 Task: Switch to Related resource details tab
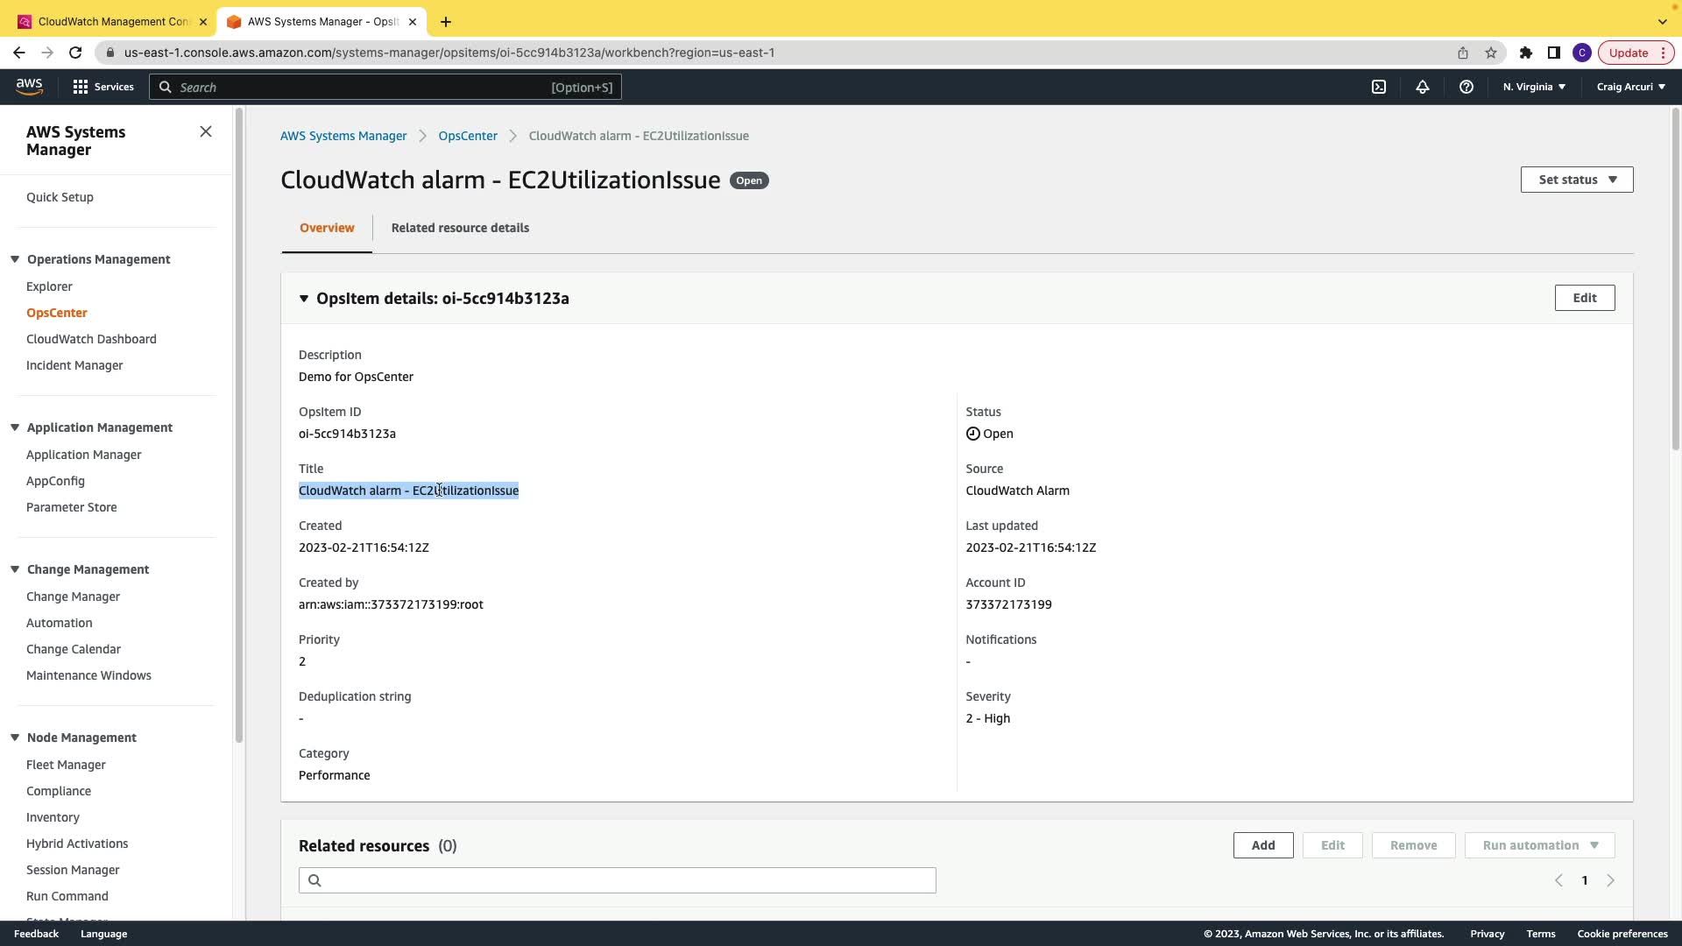460,228
